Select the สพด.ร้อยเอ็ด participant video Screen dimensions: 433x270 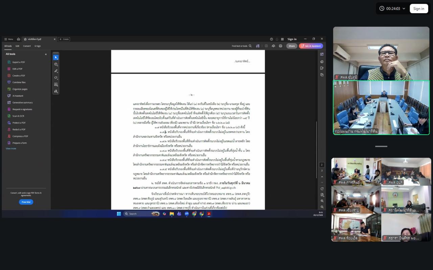coord(356,227)
